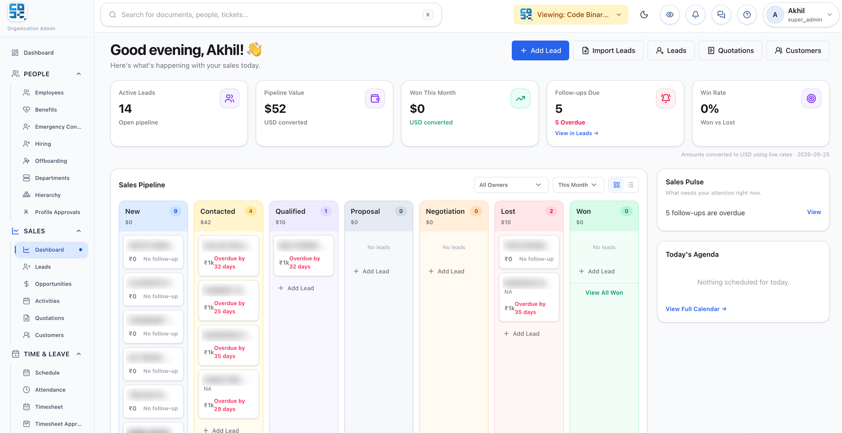Open Akhil super_admin profile menu
Viewport: 842px width, 433px height.
point(801,15)
